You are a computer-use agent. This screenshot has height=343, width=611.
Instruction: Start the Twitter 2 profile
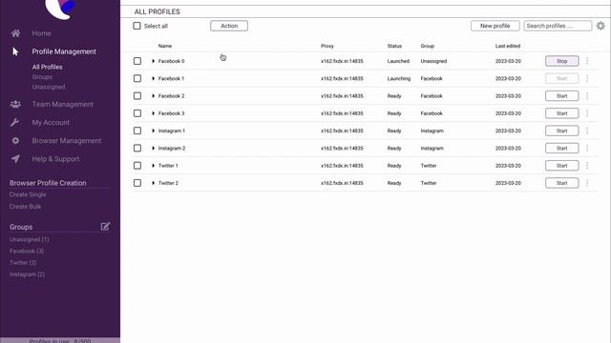click(562, 183)
